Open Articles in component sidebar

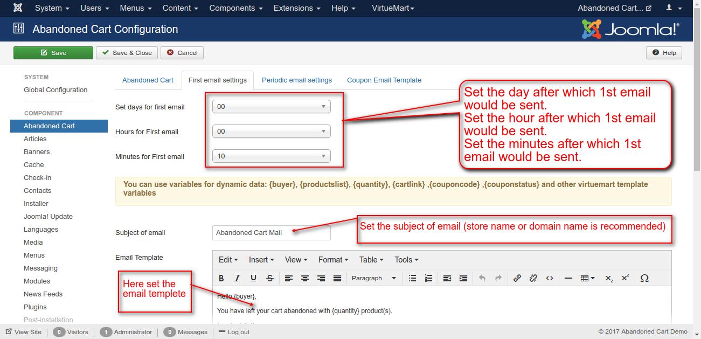(x=35, y=139)
